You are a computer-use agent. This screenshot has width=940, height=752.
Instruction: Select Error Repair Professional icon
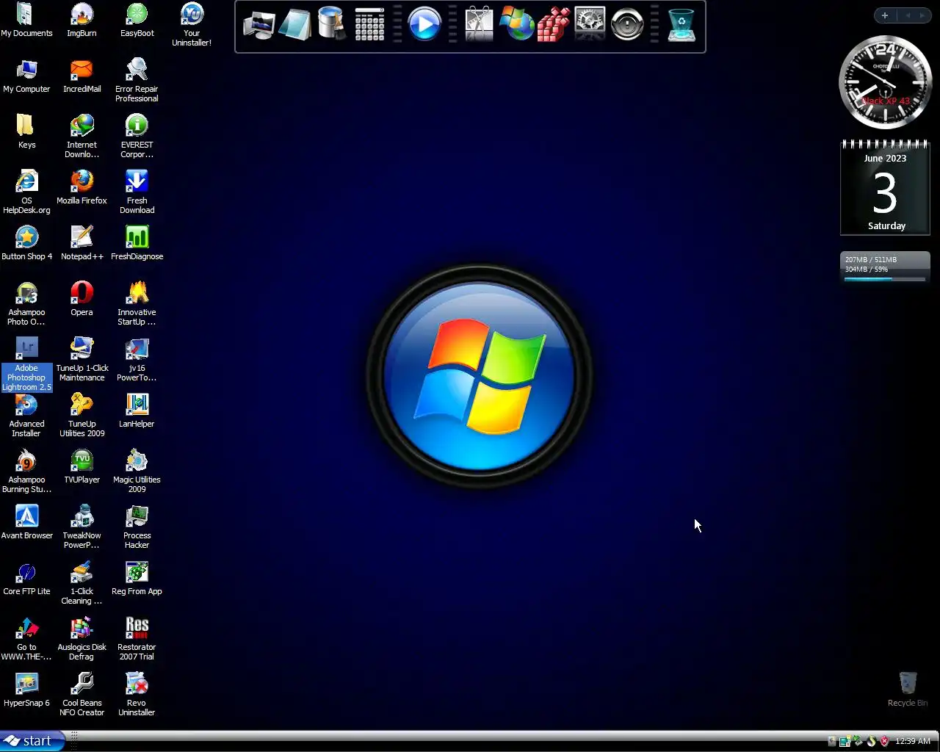coord(137,81)
